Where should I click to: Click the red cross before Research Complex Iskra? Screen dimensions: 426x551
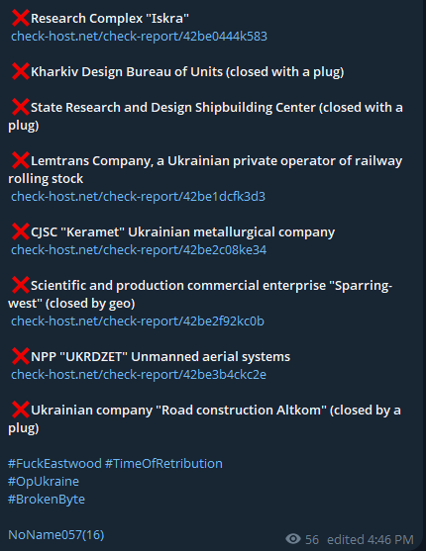coord(21,18)
